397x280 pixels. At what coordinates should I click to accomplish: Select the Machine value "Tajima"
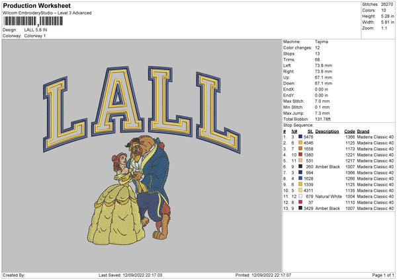pos(322,42)
